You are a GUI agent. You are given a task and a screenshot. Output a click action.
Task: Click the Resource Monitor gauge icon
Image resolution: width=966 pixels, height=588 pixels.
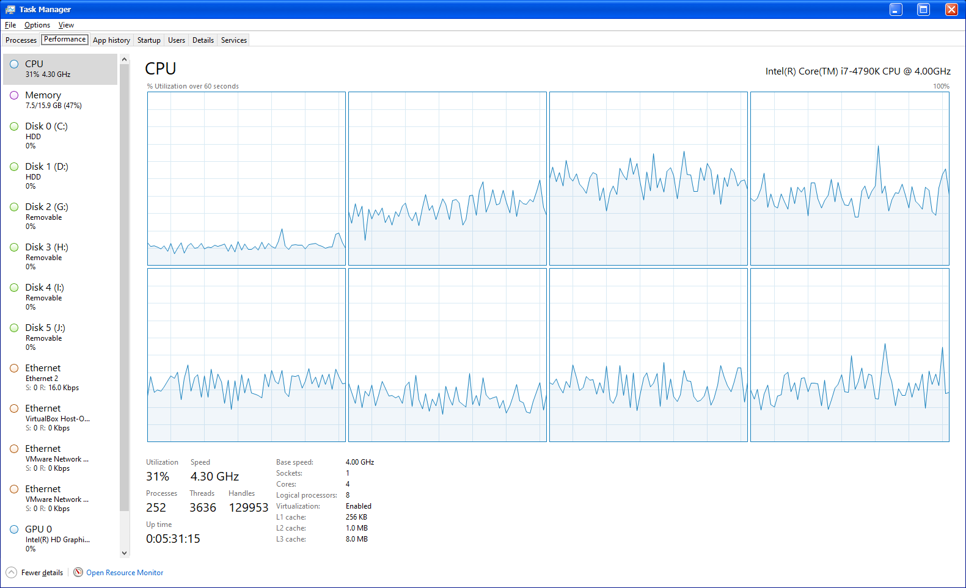78,572
